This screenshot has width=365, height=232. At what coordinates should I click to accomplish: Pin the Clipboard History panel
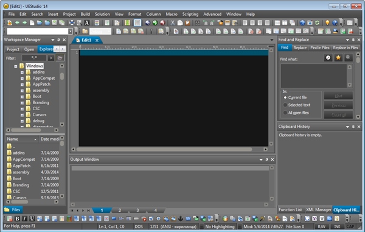(353, 127)
